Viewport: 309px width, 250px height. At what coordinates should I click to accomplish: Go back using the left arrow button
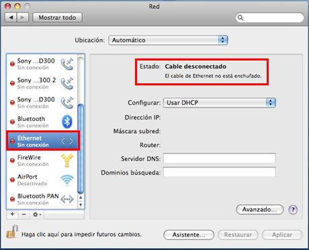click(11, 17)
